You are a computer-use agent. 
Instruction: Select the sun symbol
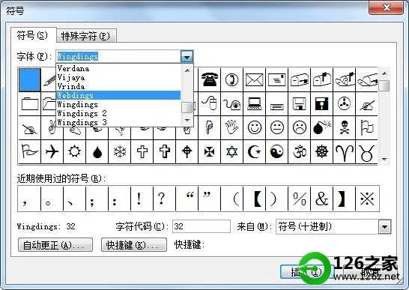pyautogui.click(x=74, y=151)
